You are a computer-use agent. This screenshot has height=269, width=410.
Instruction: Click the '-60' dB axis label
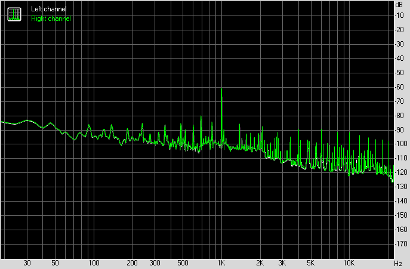[x=399, y=87]
